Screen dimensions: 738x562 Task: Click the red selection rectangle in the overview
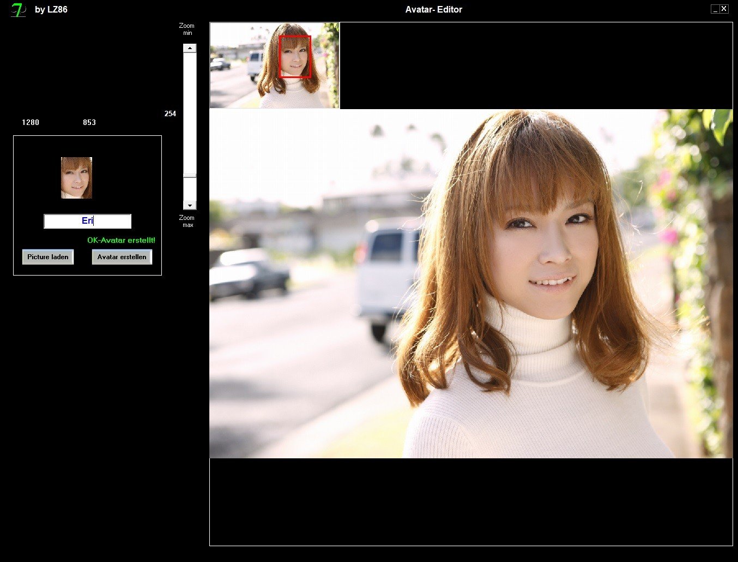[295, 57]
